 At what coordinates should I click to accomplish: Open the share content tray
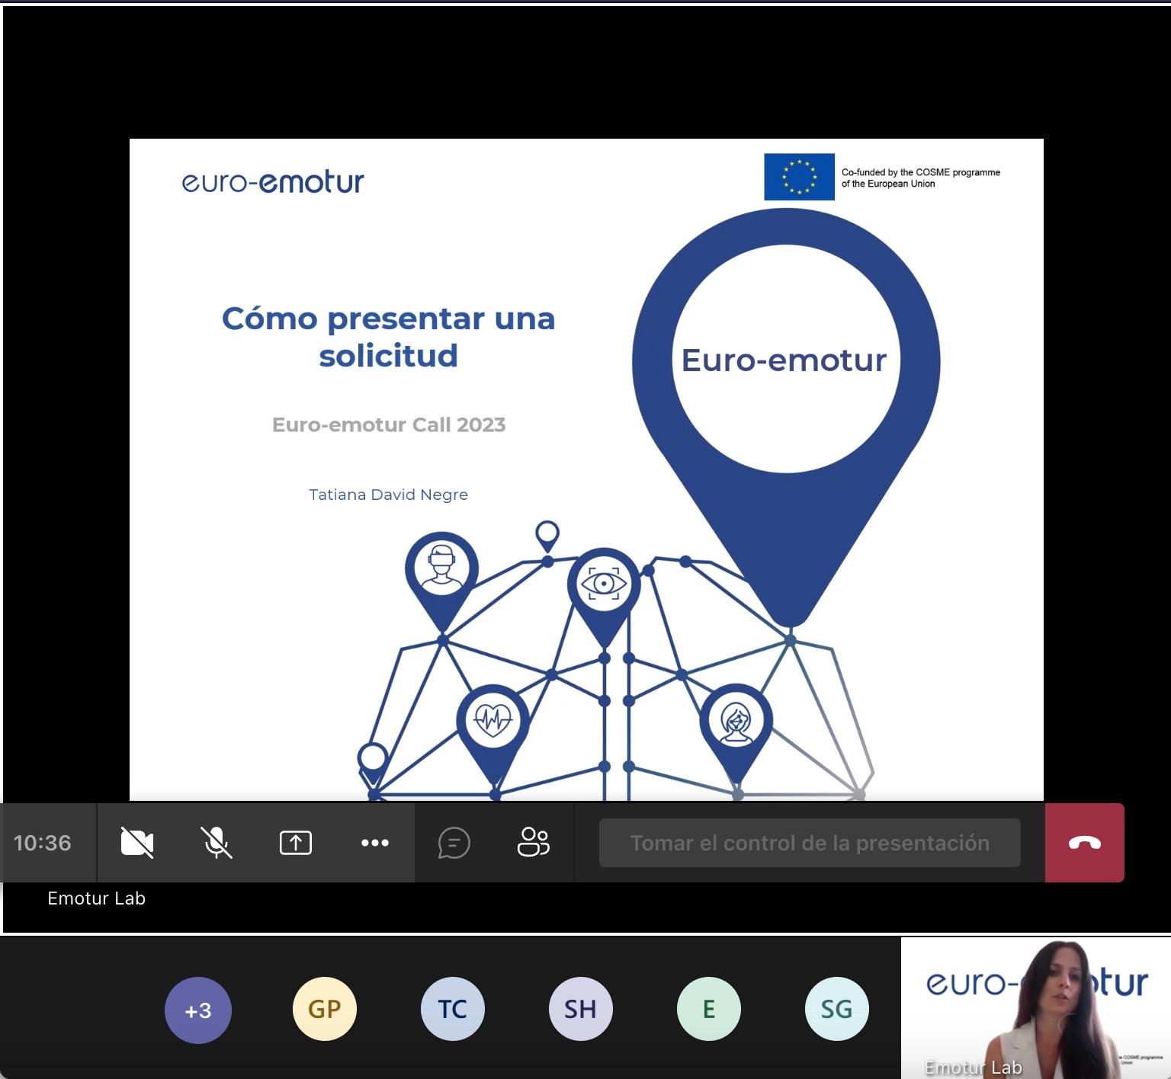(296, 843)
